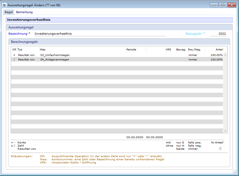Image resolution: width=239 pixels, height=176 pixels.
Task: Click into the Bezeichnung text field
Action: (99, 34)
